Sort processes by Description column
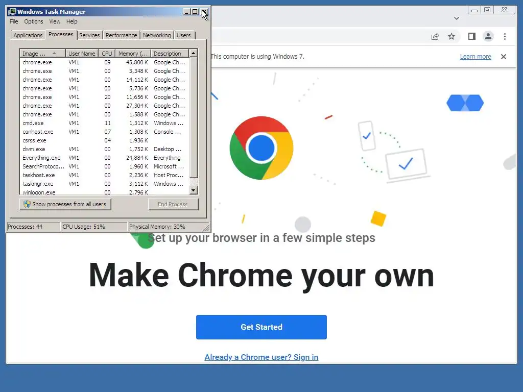Image resolution: width=523 pixels, height=392 pixels. [170, 53]
